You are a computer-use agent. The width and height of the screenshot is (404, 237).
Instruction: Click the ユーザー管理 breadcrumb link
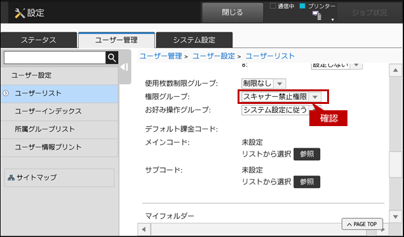pyautogui.click(x=161, y=56)
